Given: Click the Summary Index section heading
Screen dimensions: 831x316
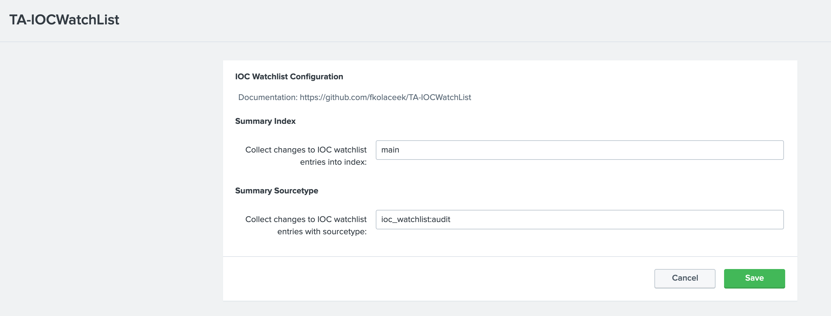Looking at the screenshot, I should (x=265, y=121).
